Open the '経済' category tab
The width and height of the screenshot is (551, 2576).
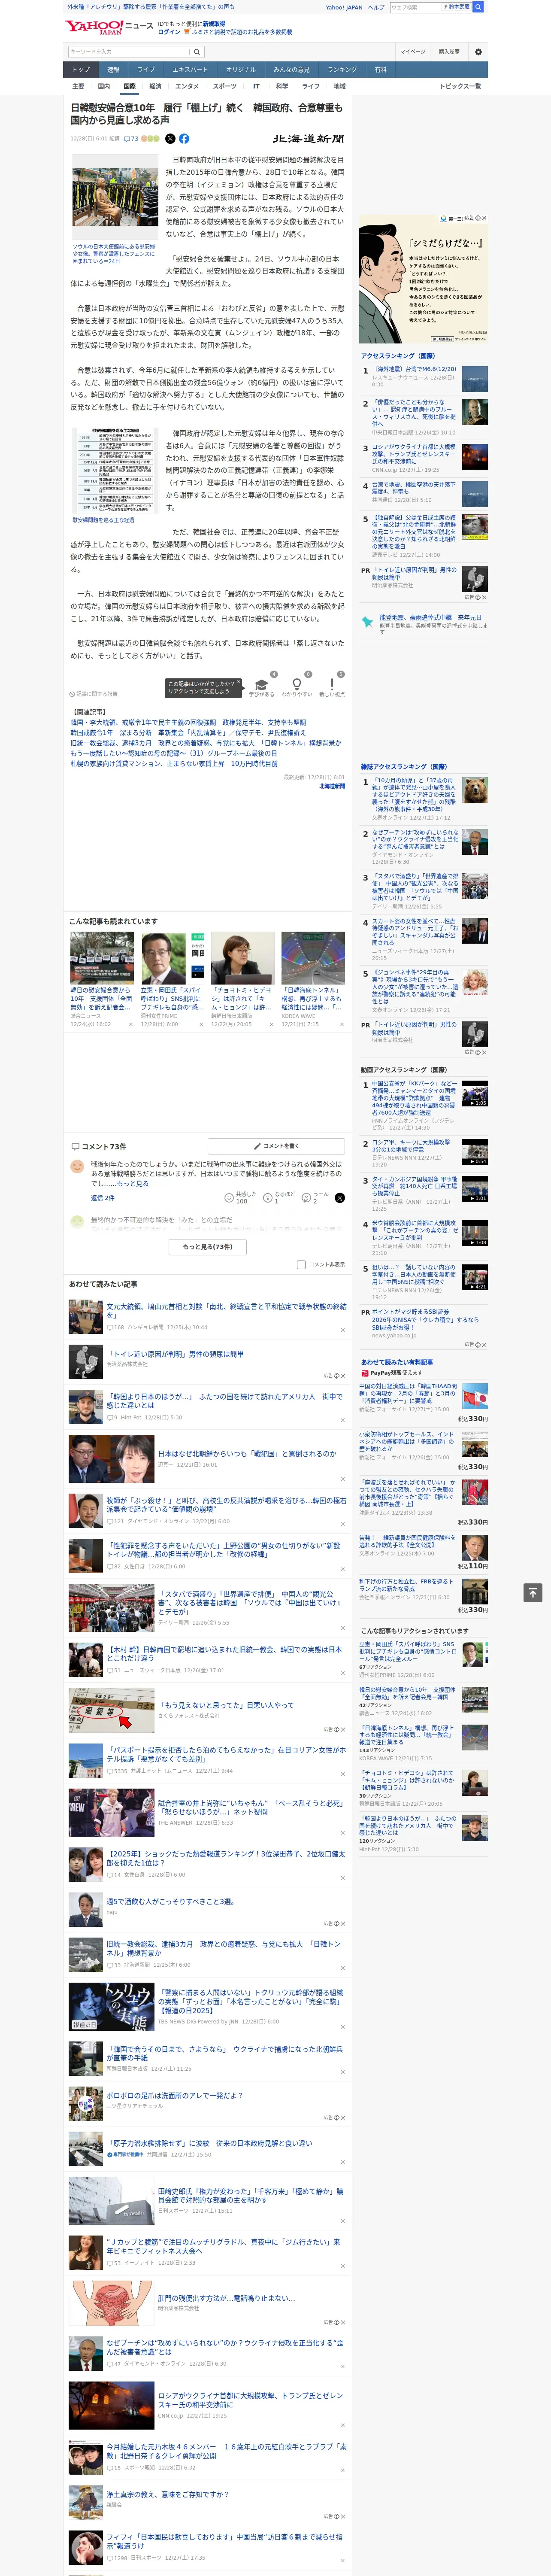click(155, 86)
